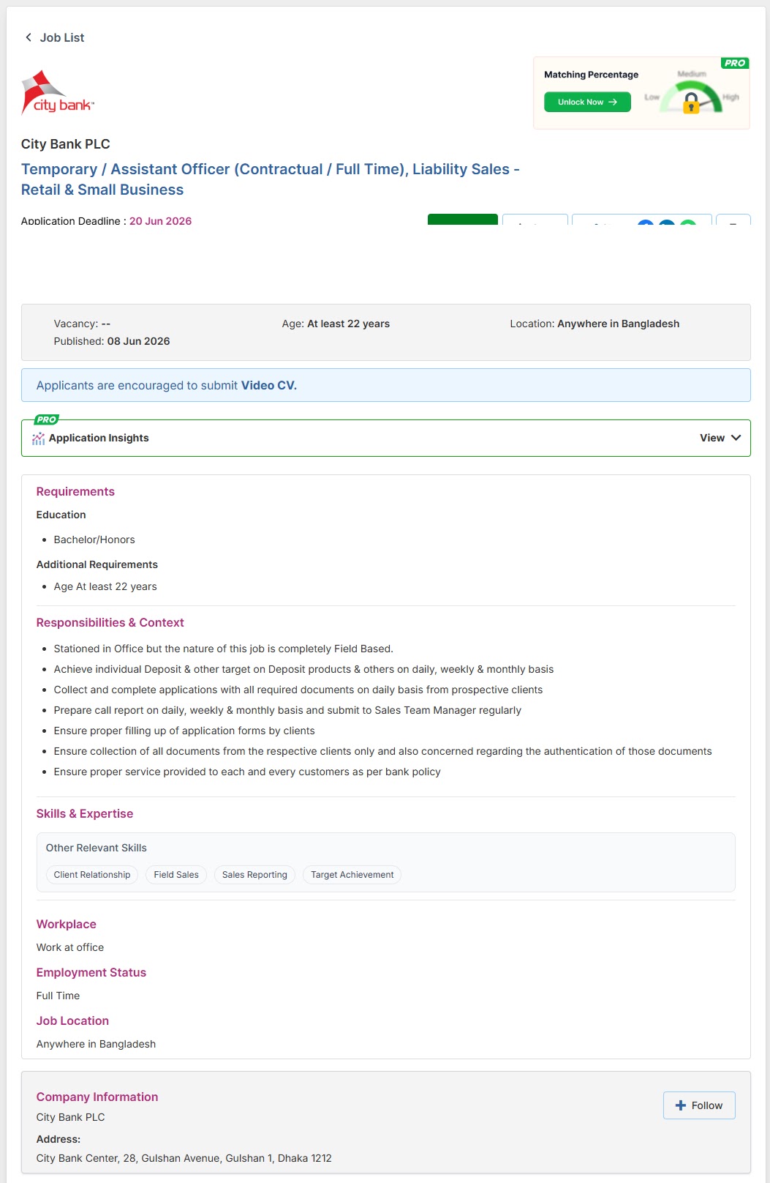This screenshot has width=770, height=1183.
Task: Click Unlock Now for Matching Percentage
Action: [x=587, y=102]
